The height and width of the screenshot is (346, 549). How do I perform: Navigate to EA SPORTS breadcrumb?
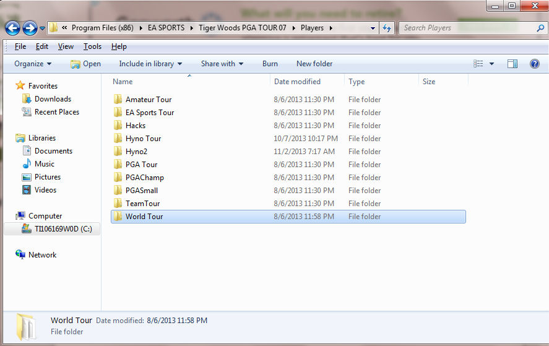166,28
